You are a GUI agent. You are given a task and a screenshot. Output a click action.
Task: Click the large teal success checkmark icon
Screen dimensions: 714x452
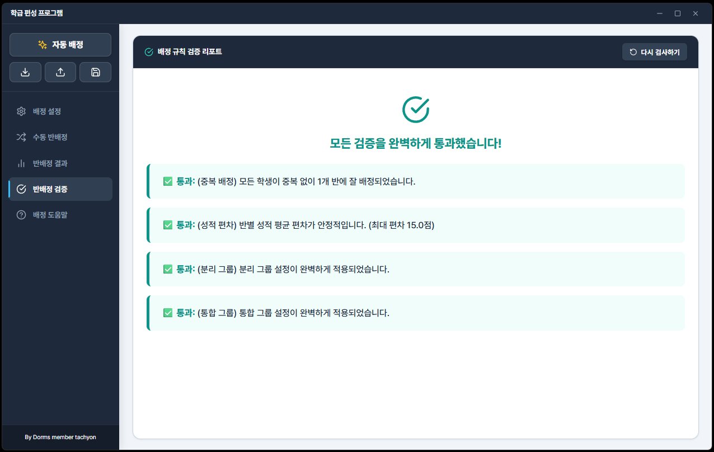[416, 109]
